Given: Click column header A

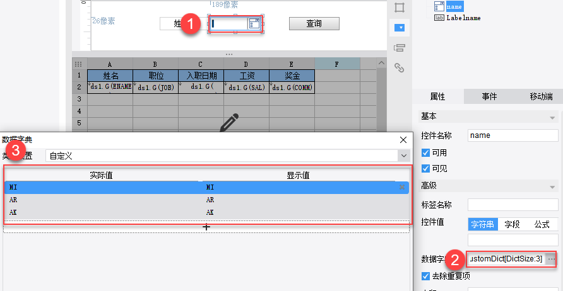Looking at the screenshot, I should [x=110, y=64].
